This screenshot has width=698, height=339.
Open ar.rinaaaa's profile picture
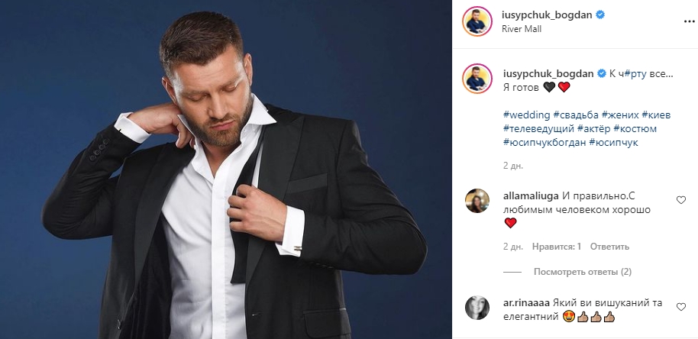[x=478, y=307]
